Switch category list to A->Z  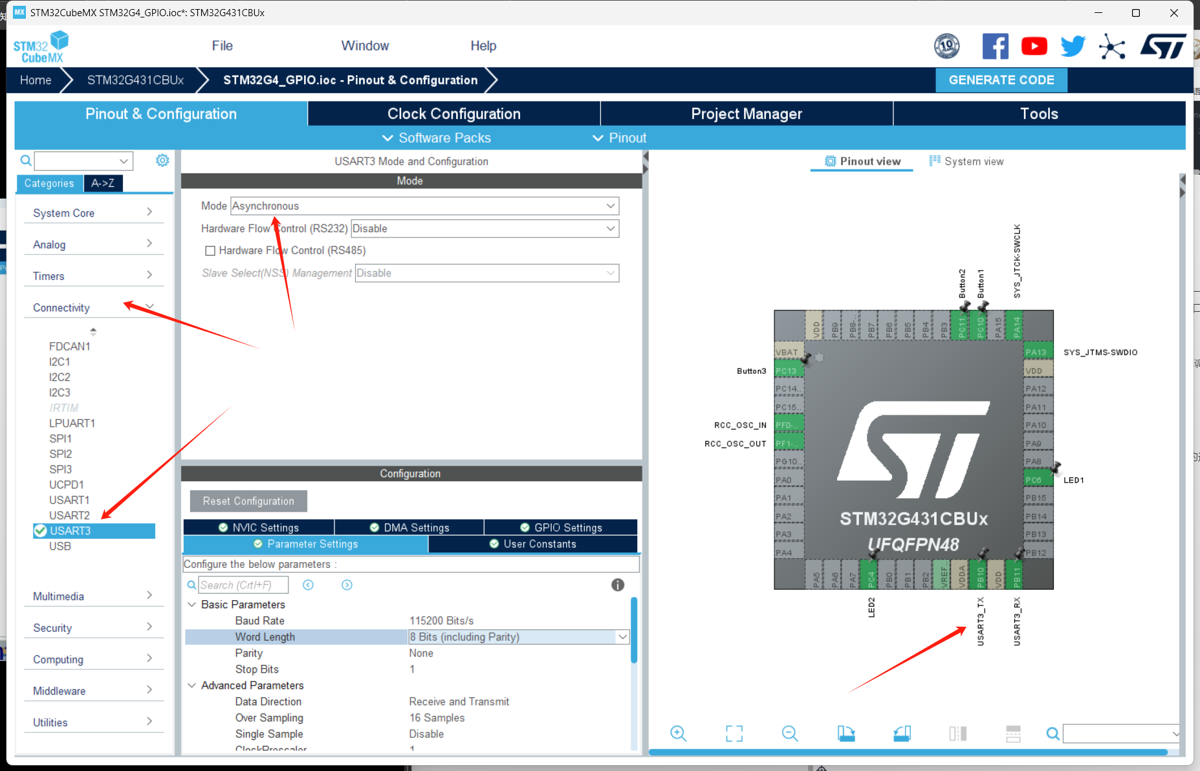[103, 183]
